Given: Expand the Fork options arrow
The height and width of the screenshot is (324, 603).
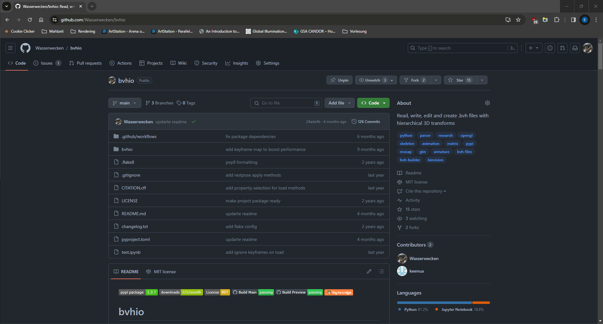Looking at the screenshot, I should click(436, 80).
